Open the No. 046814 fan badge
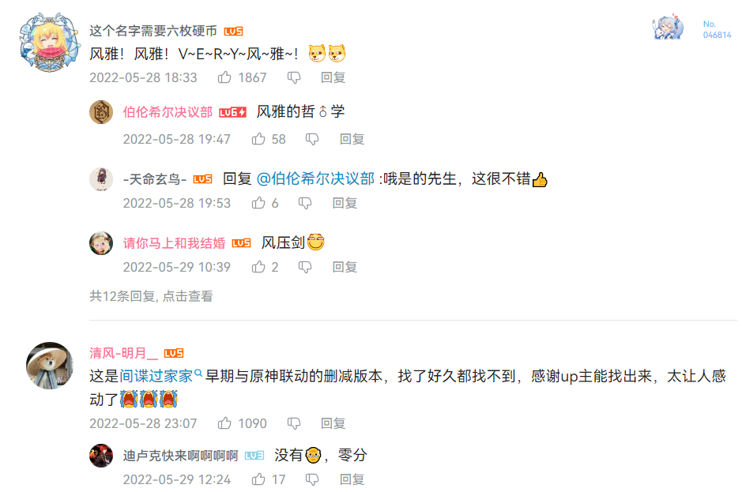Image resolution: width=742 pixels, height=492 pixels. pos(692,28)
